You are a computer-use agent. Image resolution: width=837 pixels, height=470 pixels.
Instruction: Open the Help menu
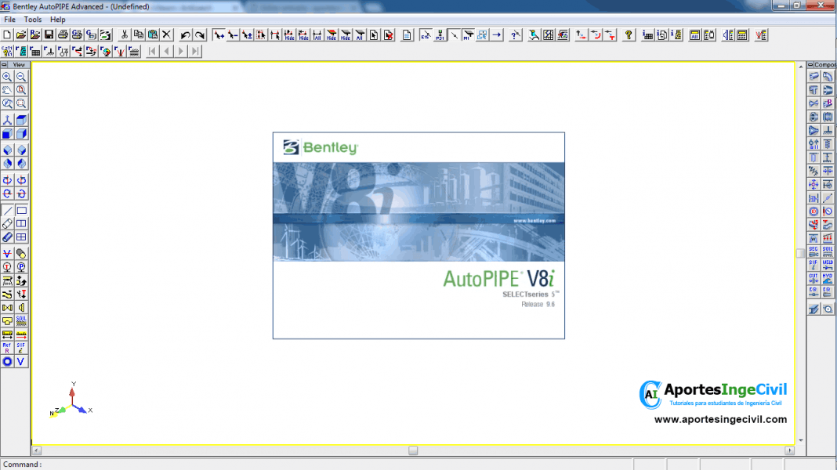(x=58, y=20)
